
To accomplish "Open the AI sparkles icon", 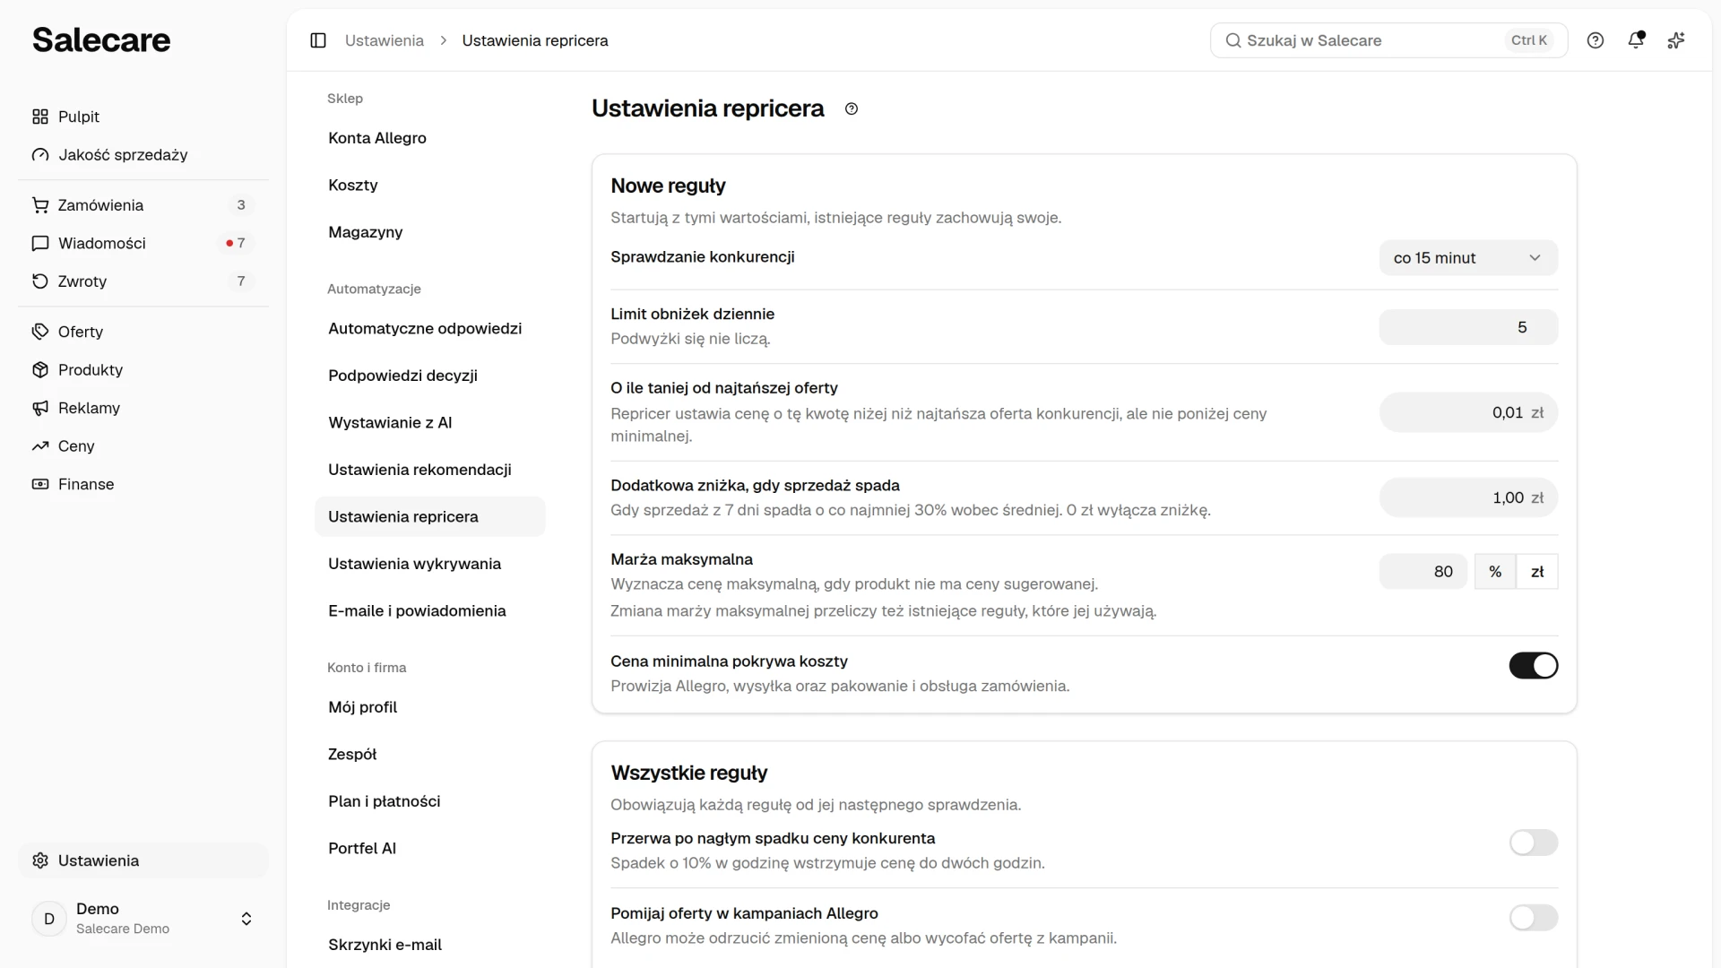I will 1676,40.
